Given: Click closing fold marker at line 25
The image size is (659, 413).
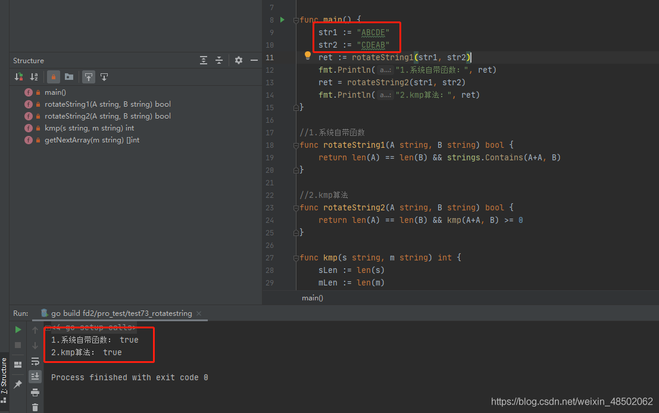Looking at the screenshot, I should point(296,232).
